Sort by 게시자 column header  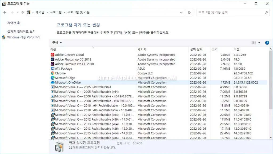coord(162,49)
